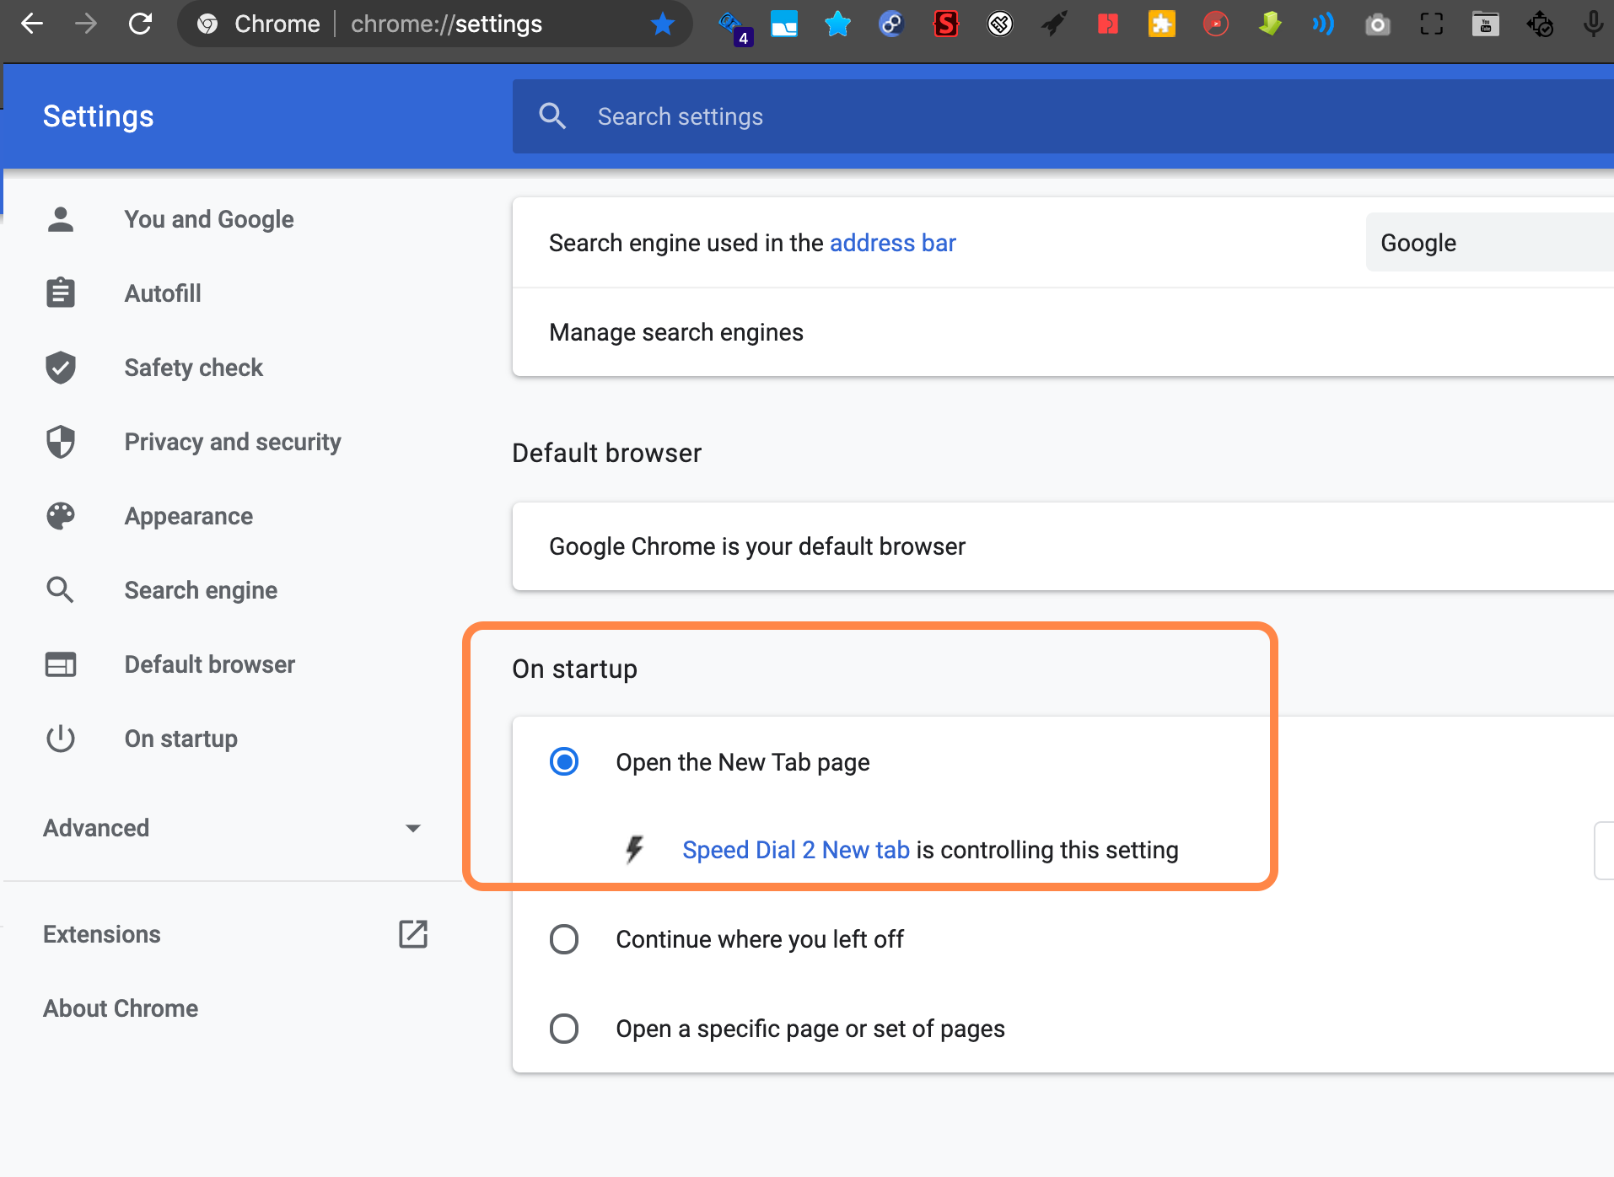
Task: Go to Autofill settings
Action: (163, 293)
